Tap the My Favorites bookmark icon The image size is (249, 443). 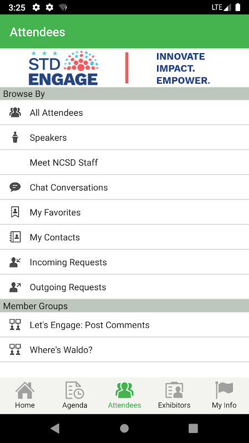[15, 212]
